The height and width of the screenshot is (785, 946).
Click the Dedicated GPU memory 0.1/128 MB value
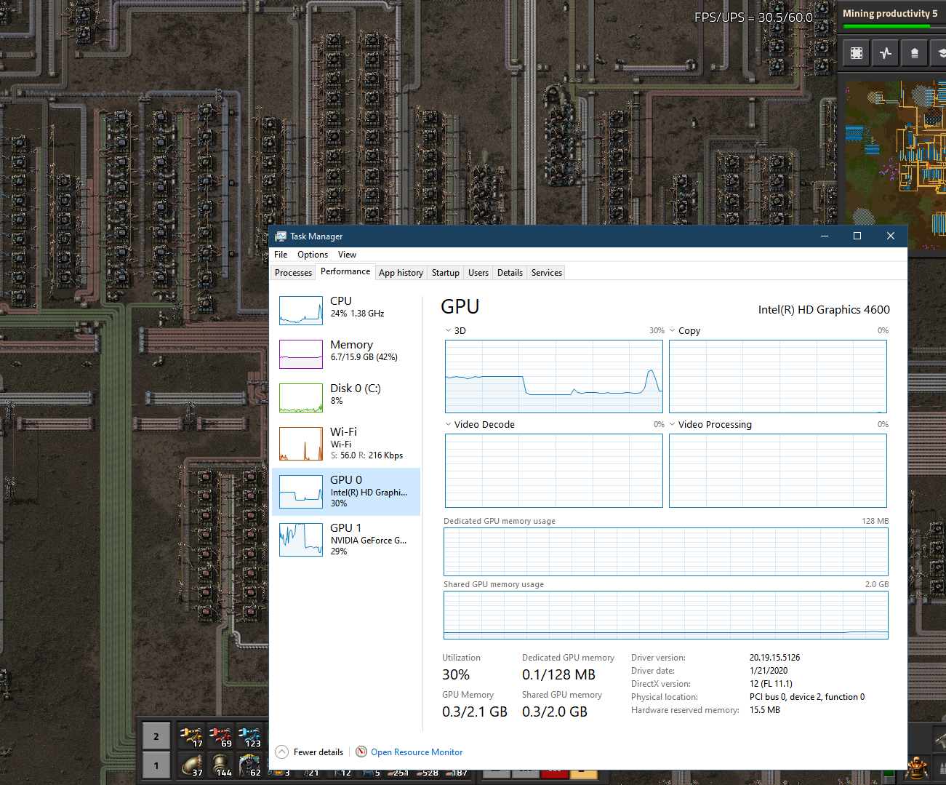(x=558, y=675)
